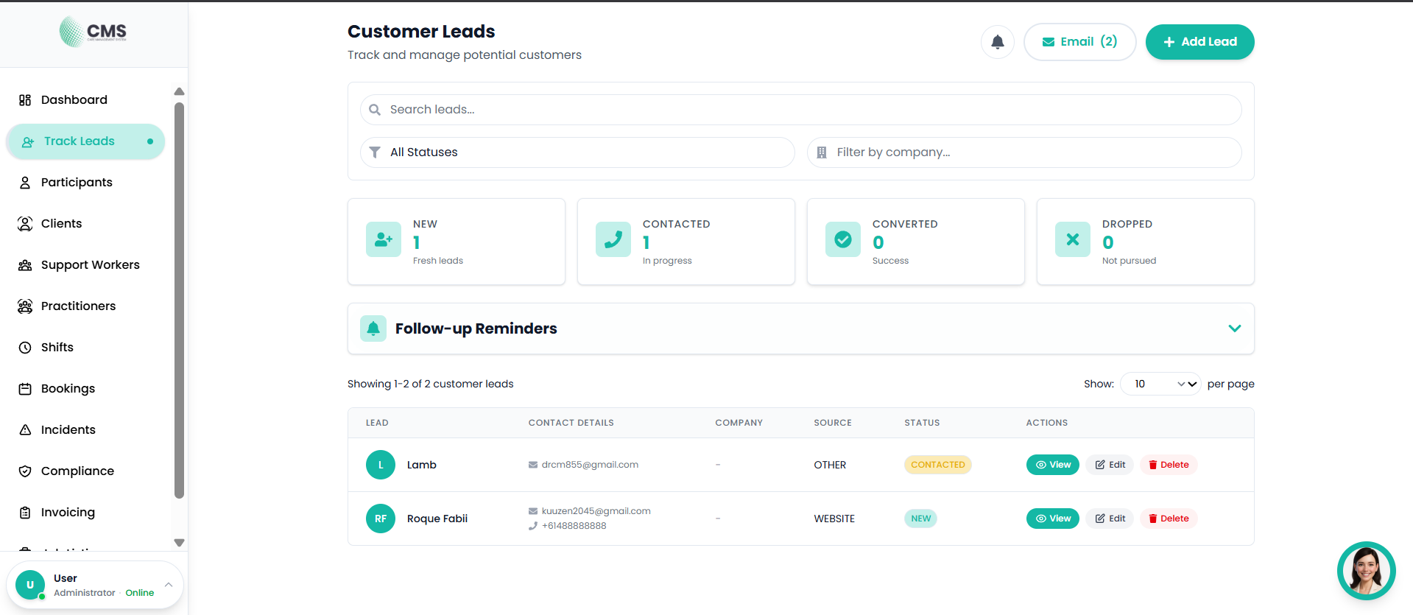Click the sidebar scrollbar down arrow

179,543
